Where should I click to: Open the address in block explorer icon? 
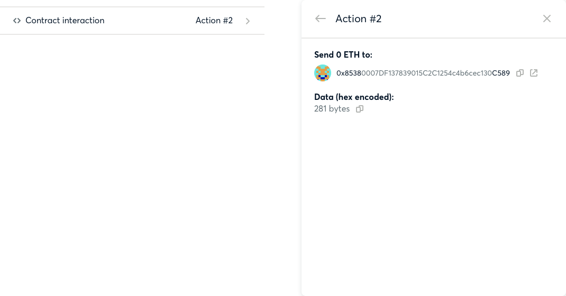pyautogui.click(x=534, y=73)
